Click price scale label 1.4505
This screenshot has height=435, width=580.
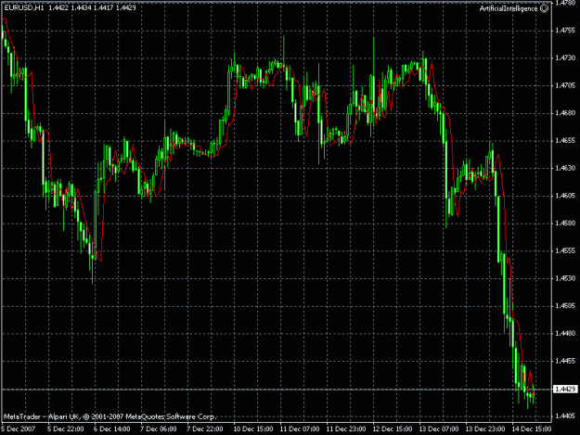(565, 306)
